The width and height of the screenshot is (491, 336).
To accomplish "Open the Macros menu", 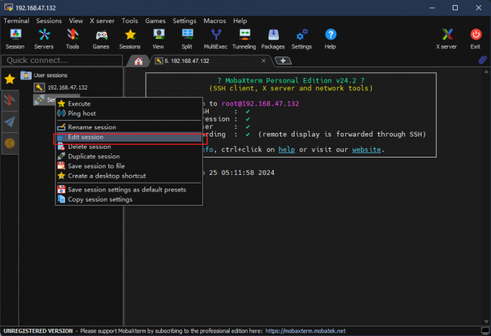I will click(214, 21).
